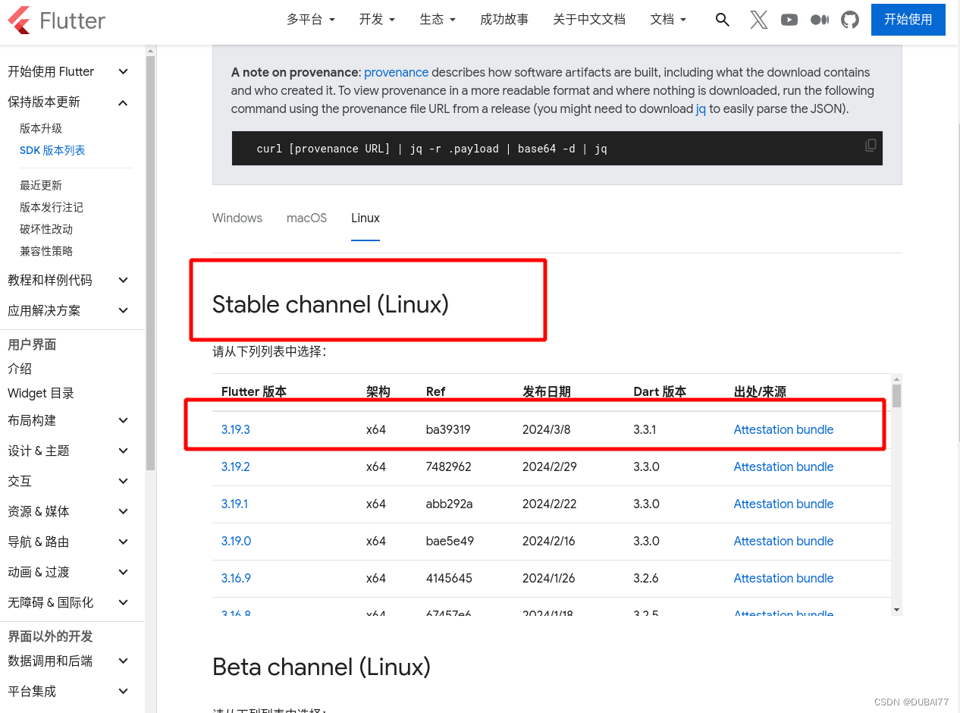Image resolution: width=960 pixels, height=713 pixels.
Task: Click the 开始使用 blue button
Action: coord(908,20)
